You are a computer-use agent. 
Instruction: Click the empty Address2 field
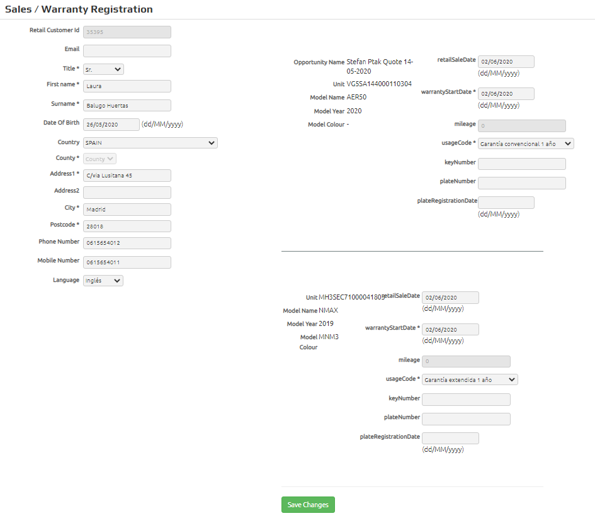coord(127,193)
